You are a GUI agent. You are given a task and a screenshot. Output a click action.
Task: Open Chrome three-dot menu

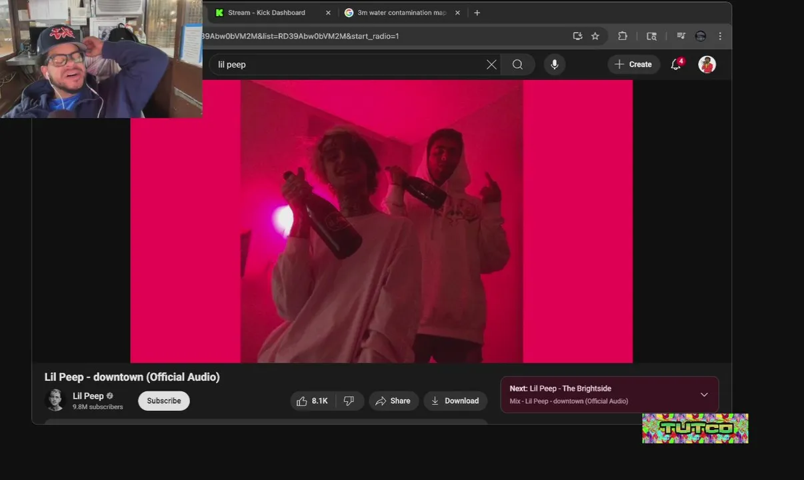[x=720, y=36]
